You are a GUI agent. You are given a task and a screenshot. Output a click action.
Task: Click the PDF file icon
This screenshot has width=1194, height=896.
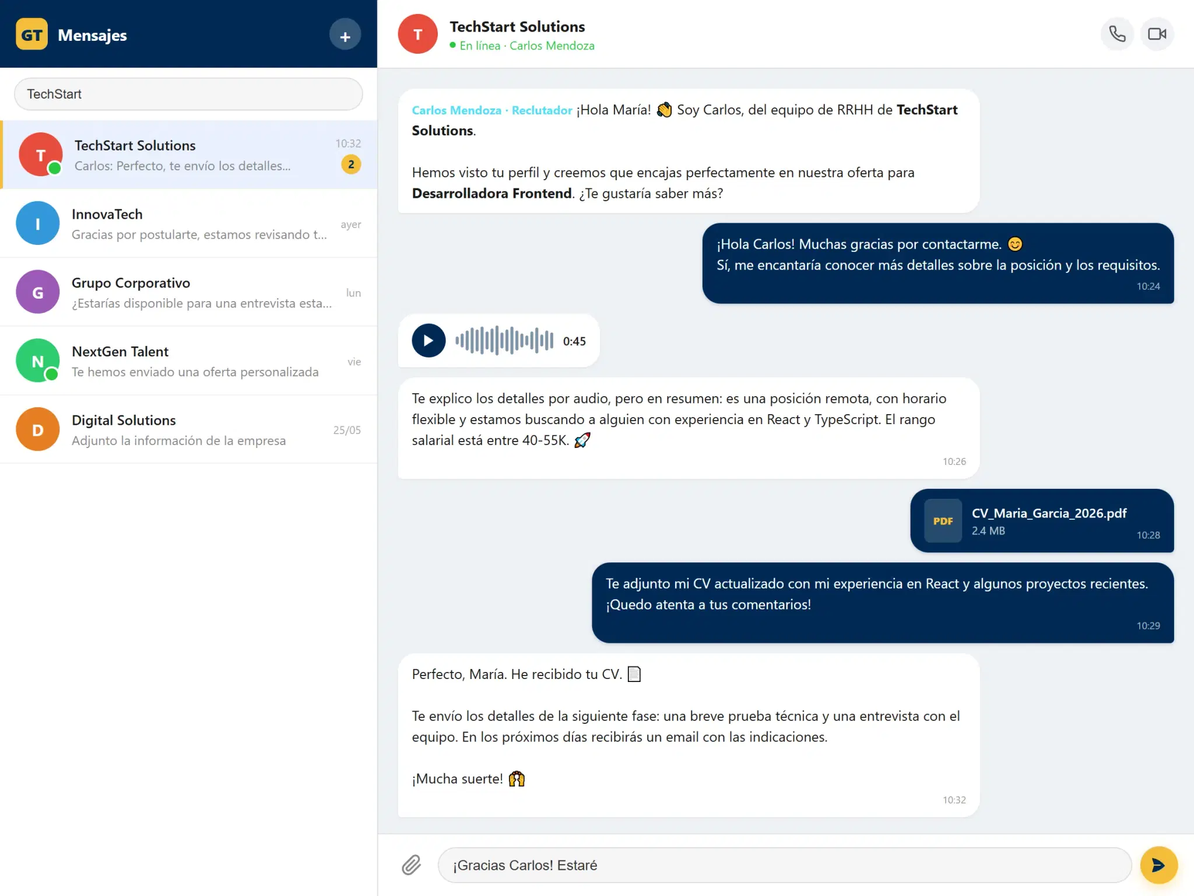pos(943,521)
